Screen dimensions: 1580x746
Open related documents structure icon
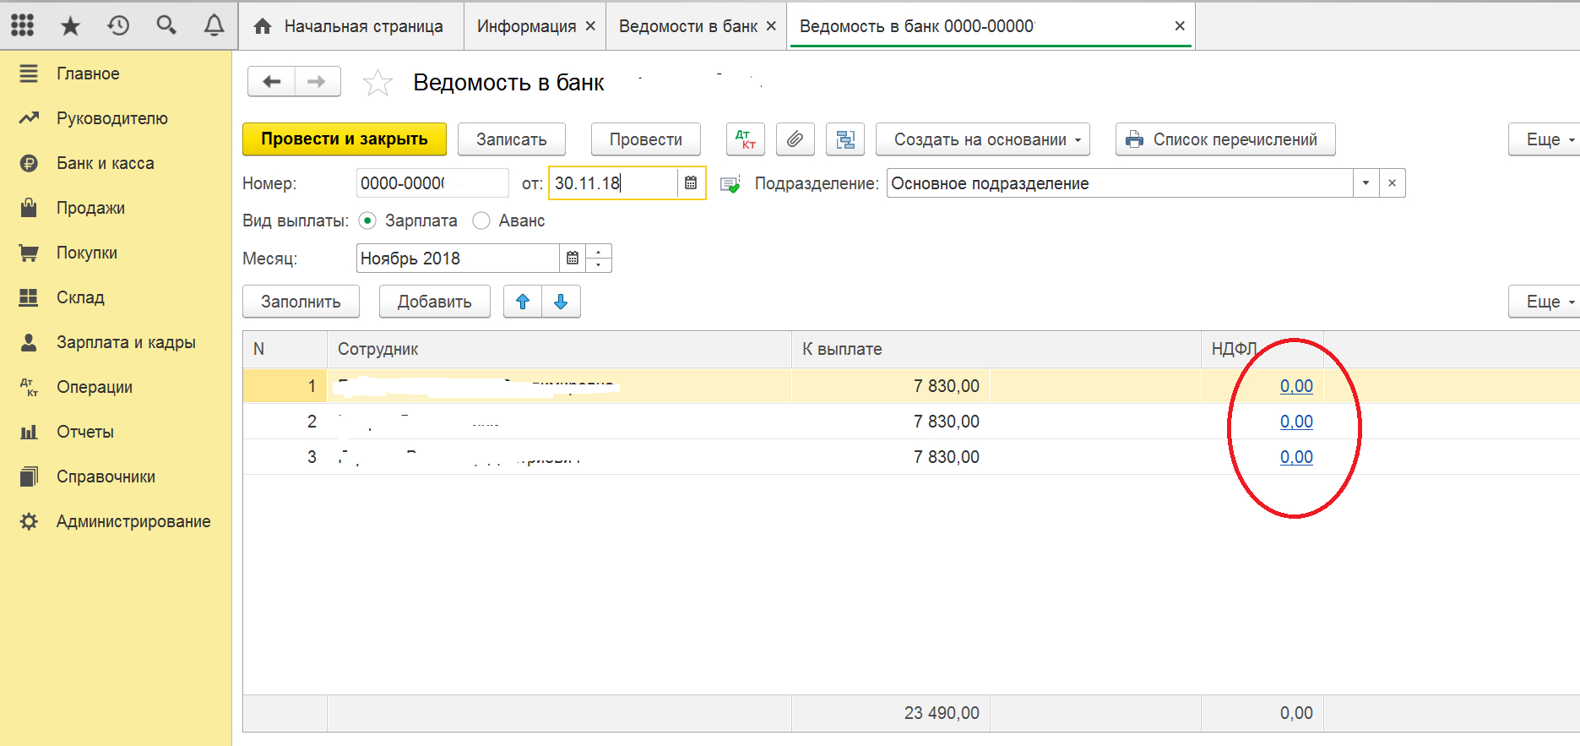pyautogui.click(x=845, y=139)
